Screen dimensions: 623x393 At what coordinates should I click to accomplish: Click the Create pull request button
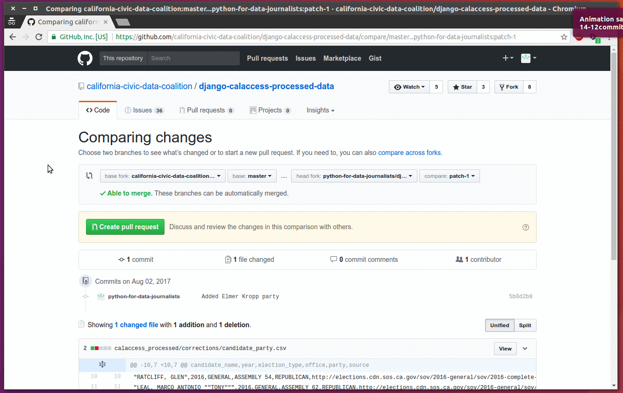click(125, 227)
